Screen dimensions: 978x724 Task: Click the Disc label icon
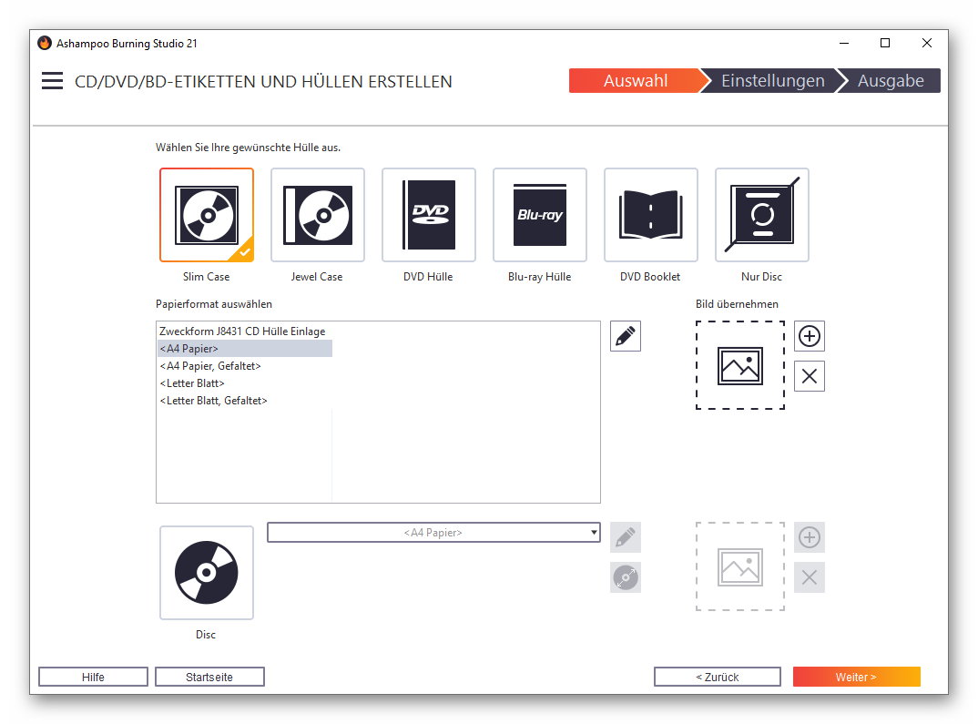[206, 573]
